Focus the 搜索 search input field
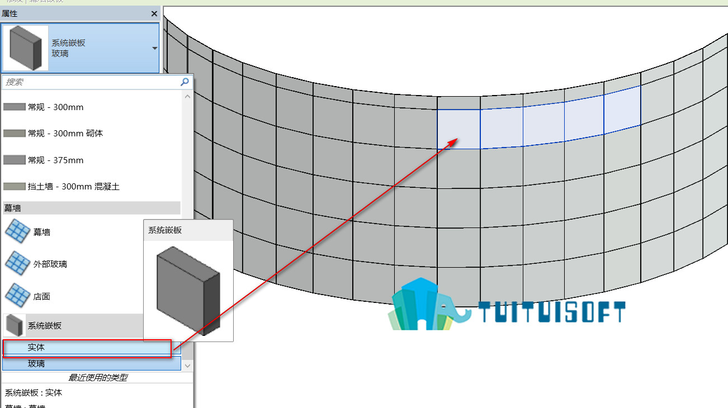 pos(92,82)
